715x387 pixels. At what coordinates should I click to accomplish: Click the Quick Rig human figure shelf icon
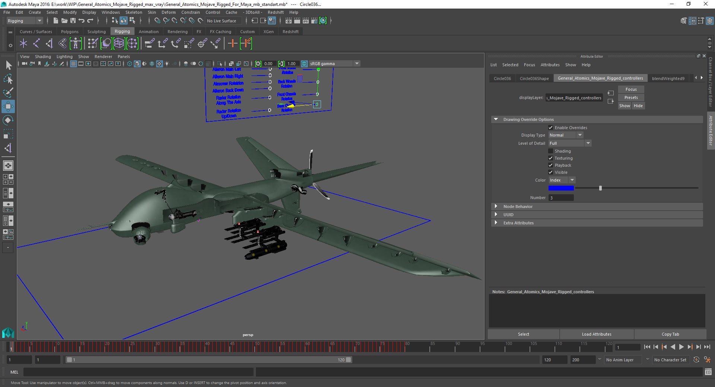pos(76,44)
